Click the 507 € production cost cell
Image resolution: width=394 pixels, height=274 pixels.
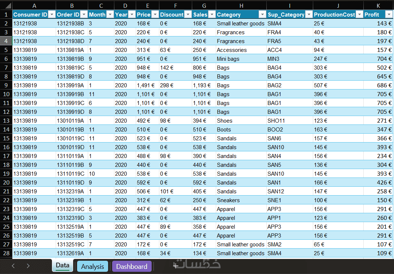(338, 85)
